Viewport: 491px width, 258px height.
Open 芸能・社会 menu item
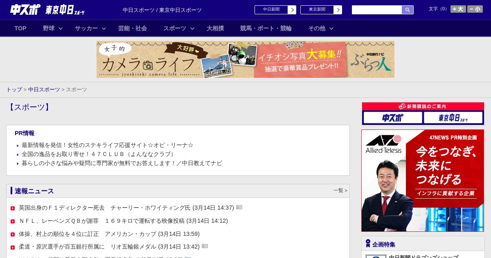[133, 28]
